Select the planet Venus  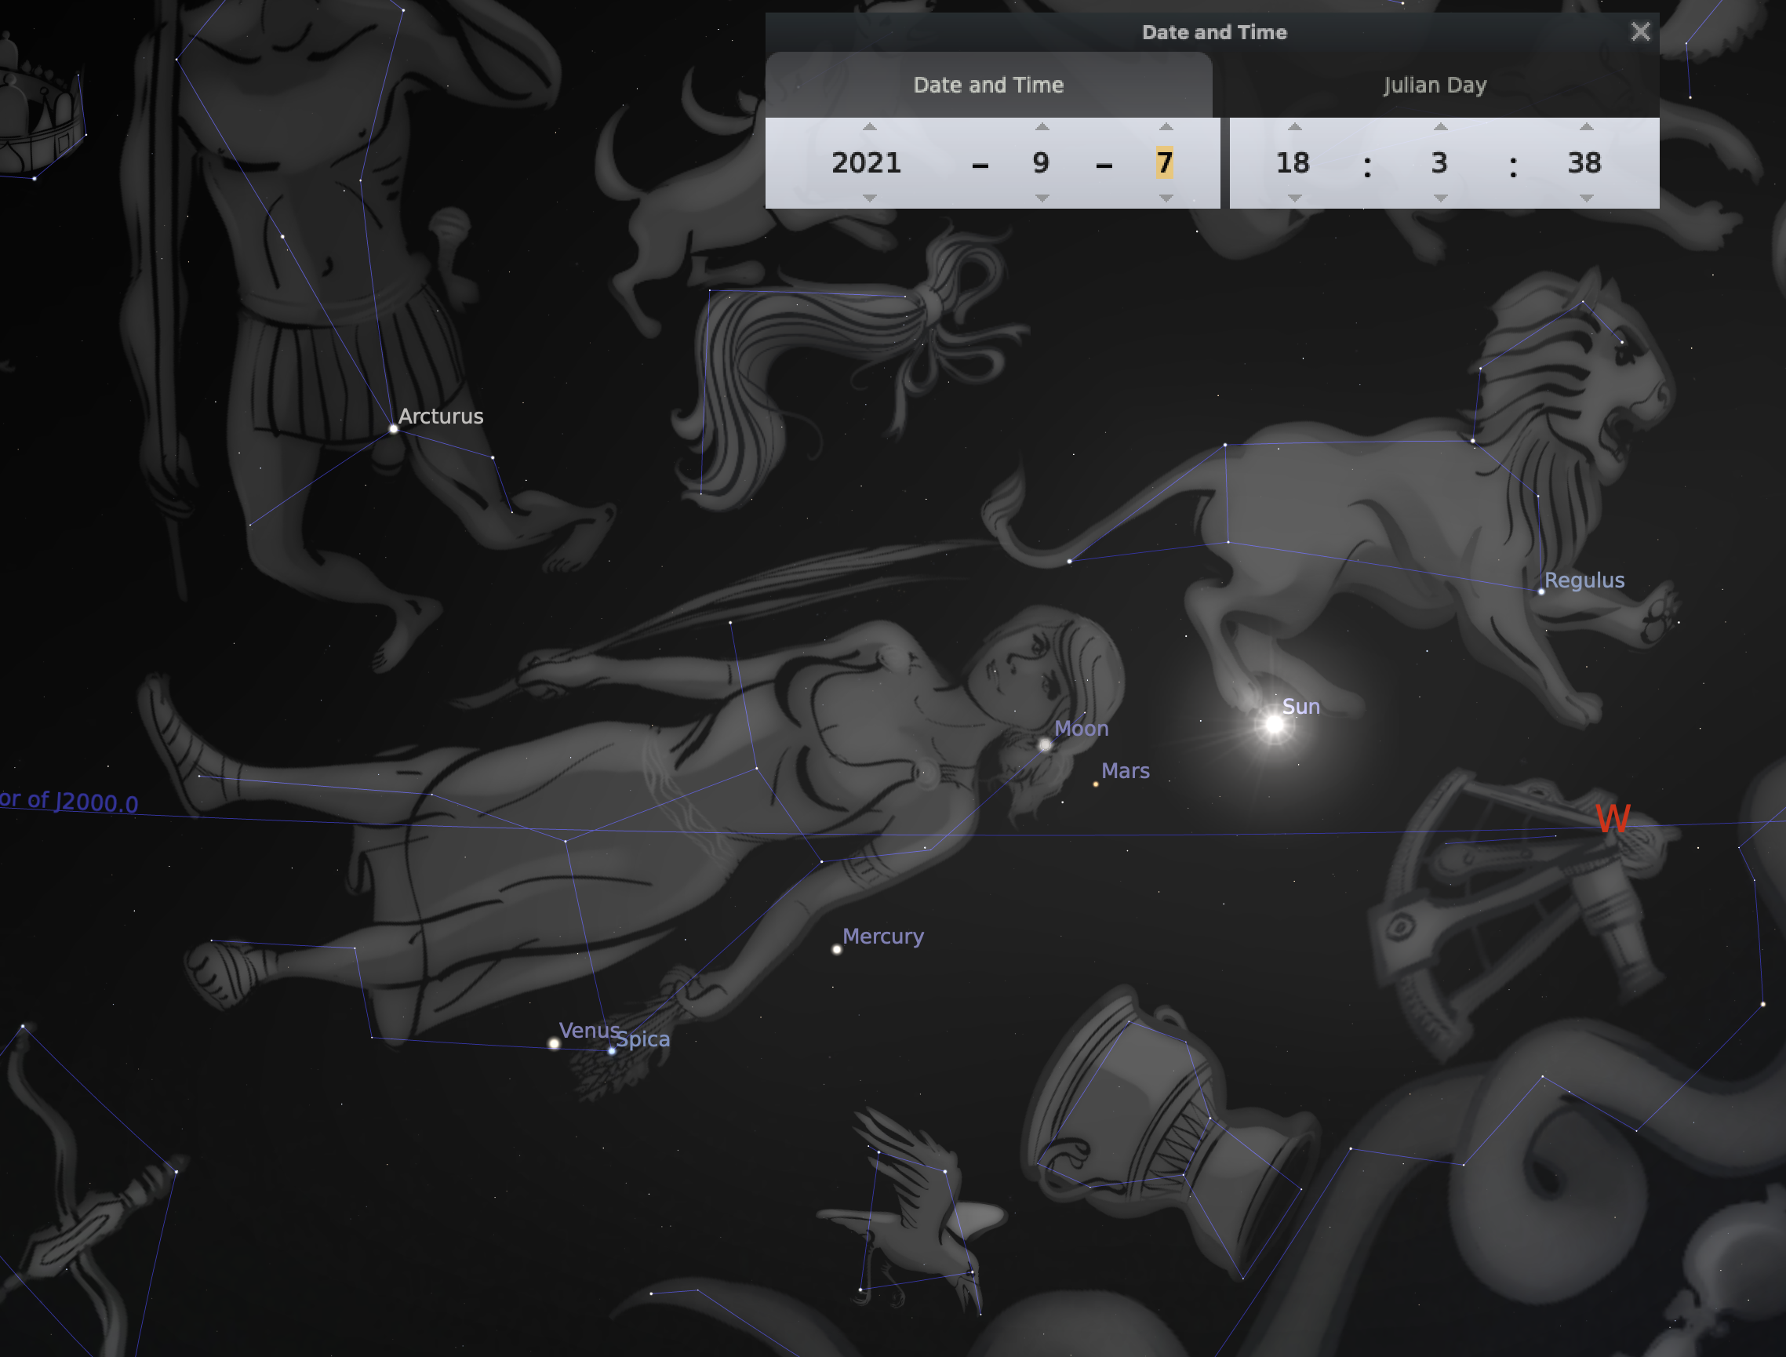pyautogui.click(x=554, y=1043)
